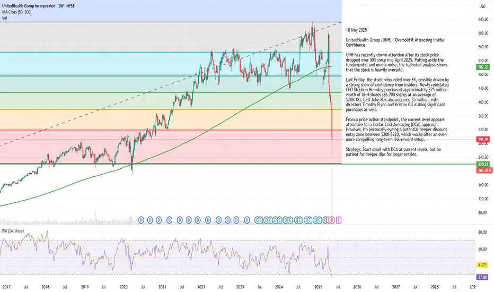The width and height of the screenshot is (494, 292).
Task: Click the 2020 label on the time axis
Action: pyautogui.click(x=124, y=287)
